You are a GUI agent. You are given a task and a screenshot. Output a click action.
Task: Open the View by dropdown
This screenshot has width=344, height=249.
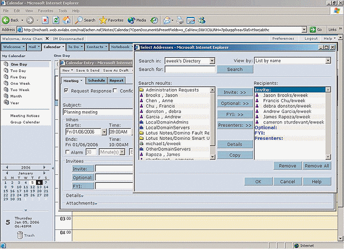pos(328,60)
